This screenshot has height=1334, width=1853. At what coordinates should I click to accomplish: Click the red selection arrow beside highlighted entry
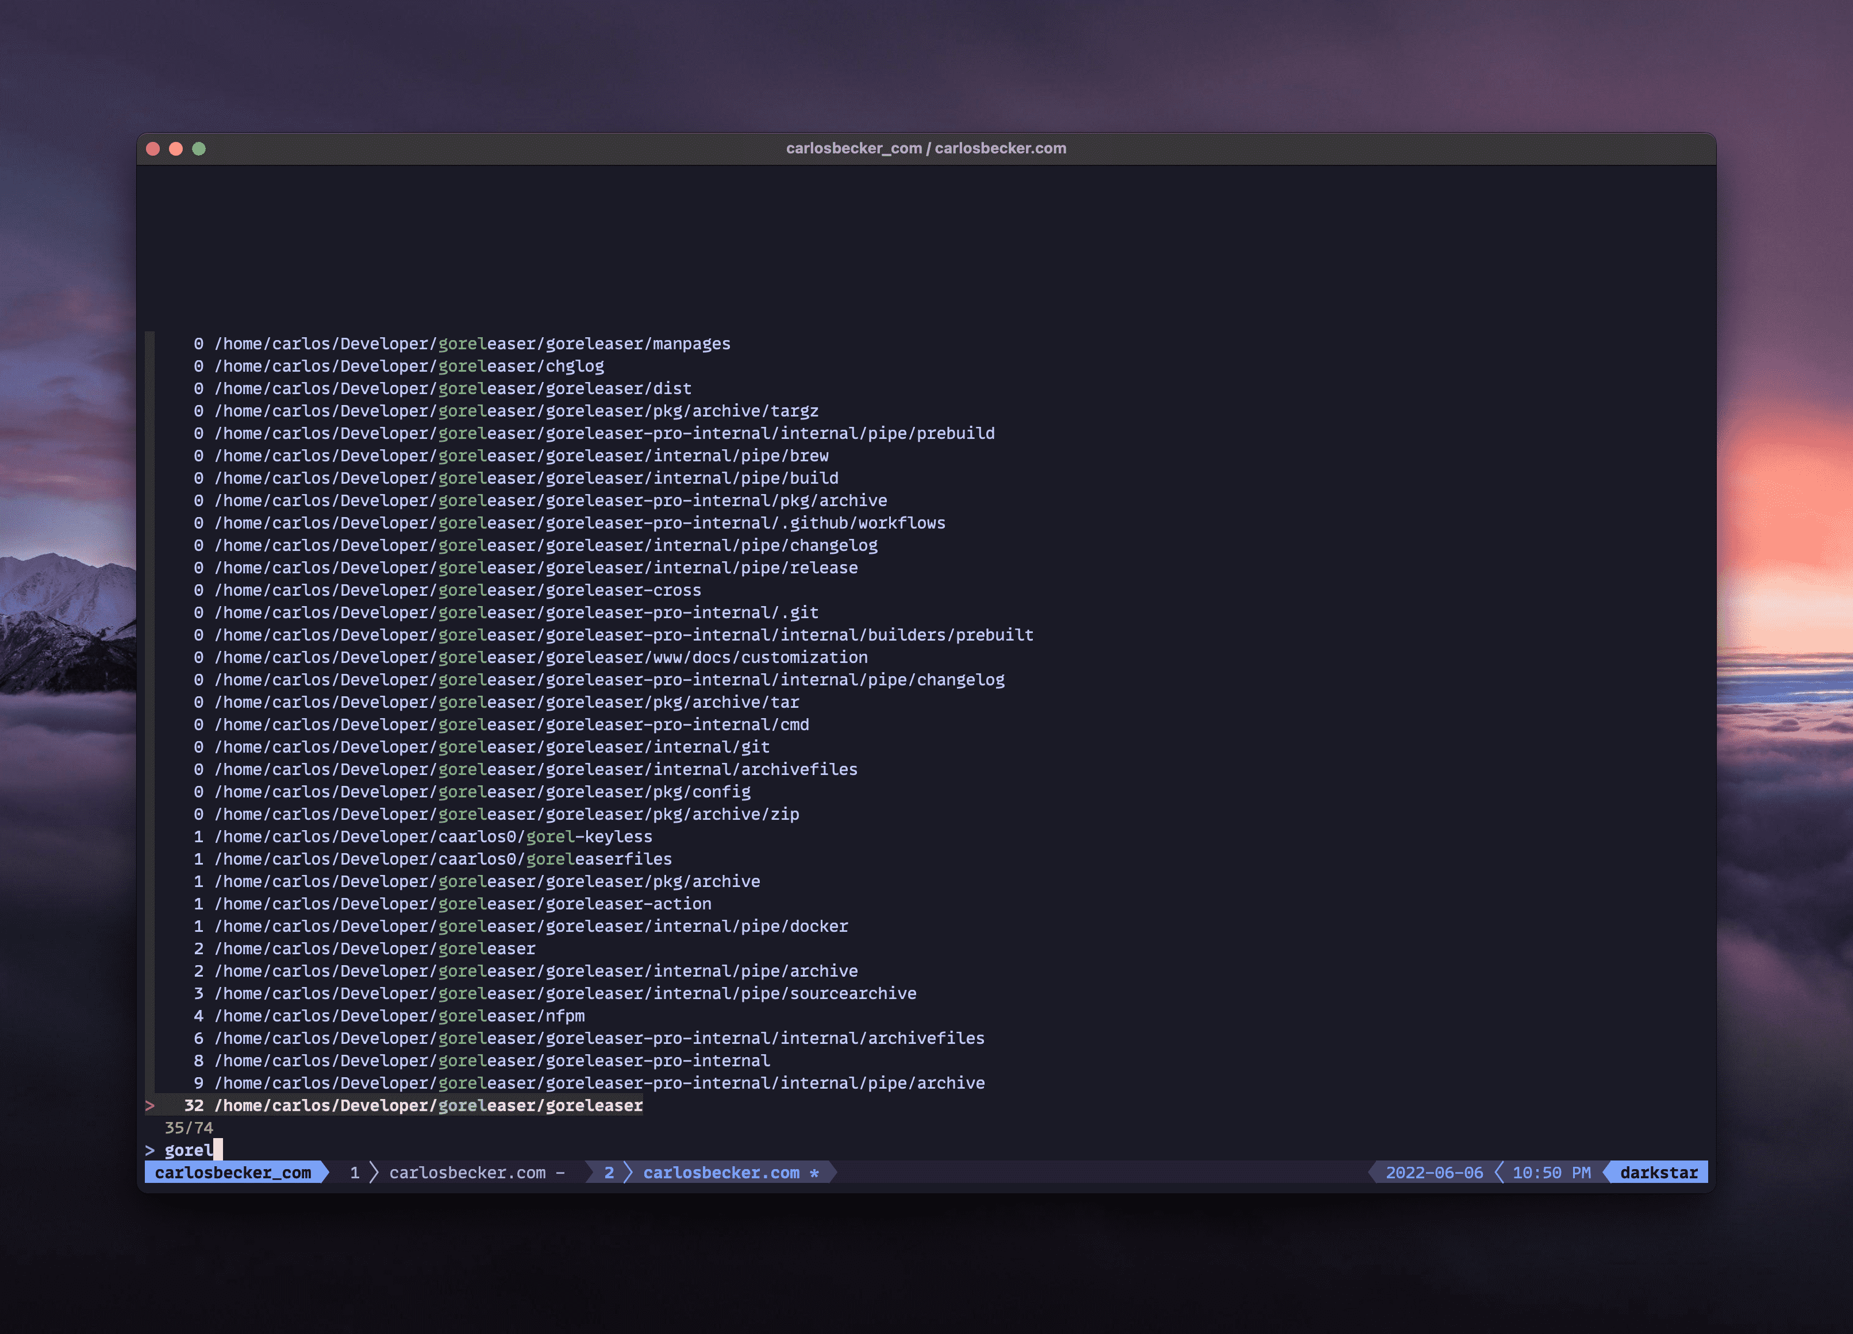151,1105
